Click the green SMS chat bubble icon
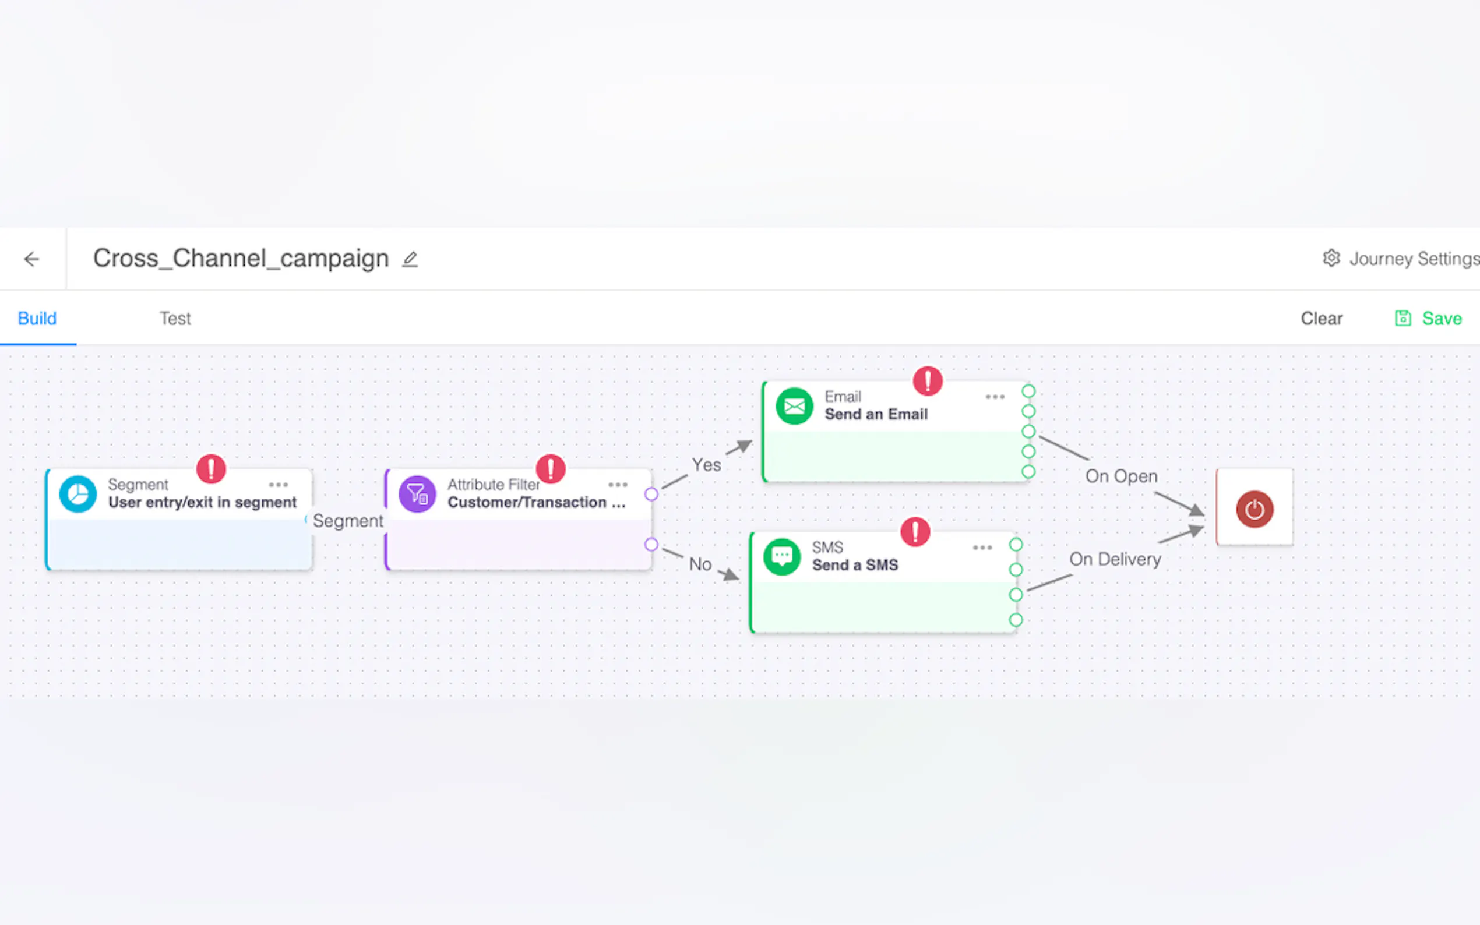Image resolution: width=1480 pixels, height=925 pixels. point(781,557)
